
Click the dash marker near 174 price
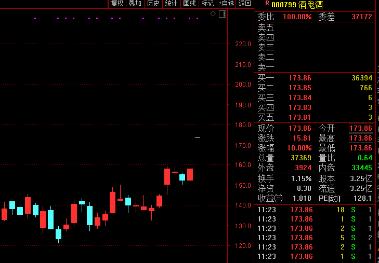pyautogui.click(x=198, y=137)
